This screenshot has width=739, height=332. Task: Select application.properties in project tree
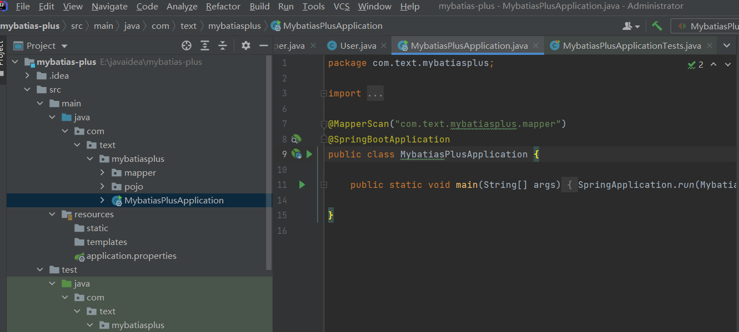[x=132, y=256]
